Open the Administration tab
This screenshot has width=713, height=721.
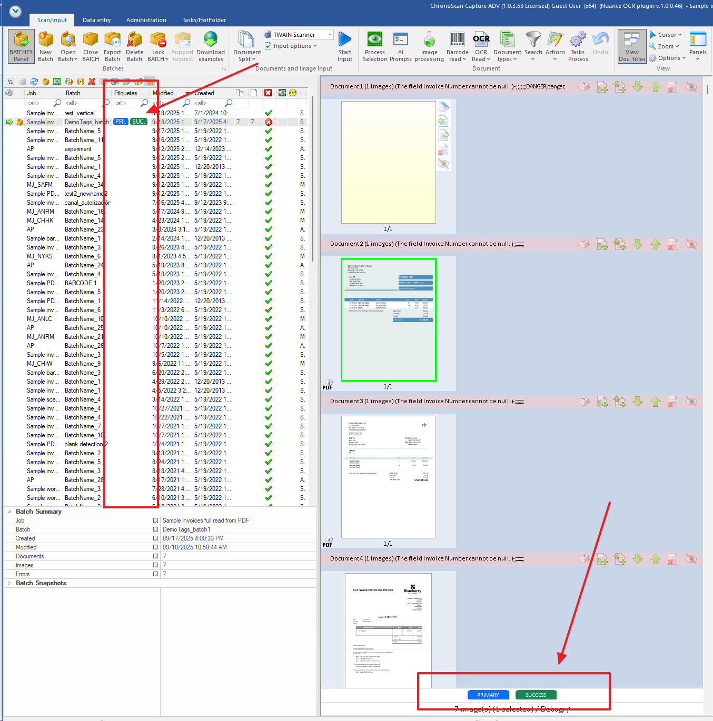click(x=146, y=20)
